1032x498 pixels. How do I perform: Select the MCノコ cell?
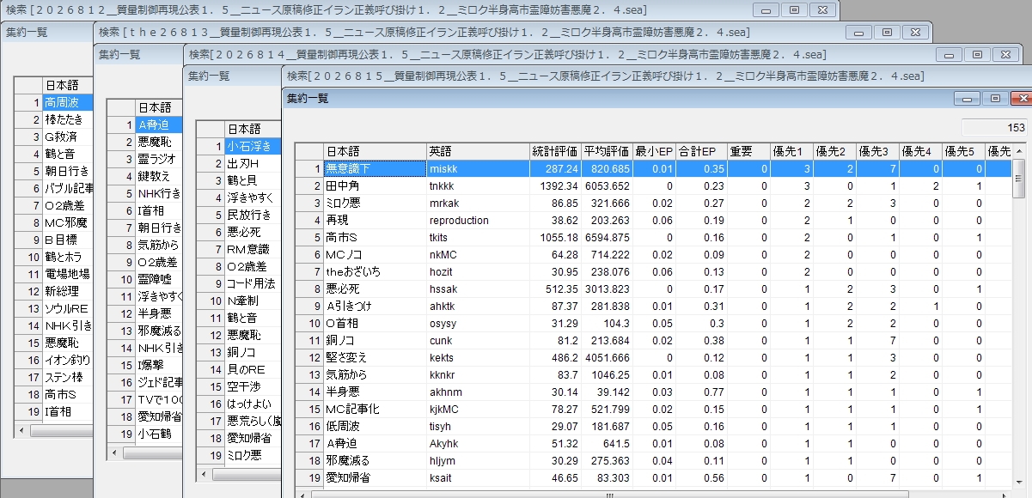pos(374,255)
